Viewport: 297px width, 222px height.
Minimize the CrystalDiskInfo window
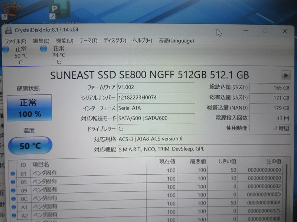246,31
